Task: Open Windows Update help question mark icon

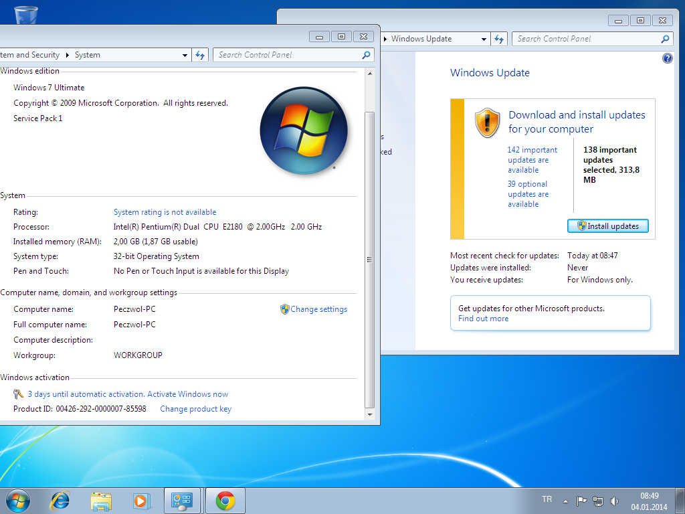Action: [x=667, y=58]
